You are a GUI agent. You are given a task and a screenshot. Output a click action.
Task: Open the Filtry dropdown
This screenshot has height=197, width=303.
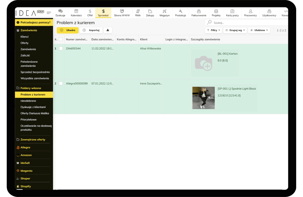[x=213, y=30]
